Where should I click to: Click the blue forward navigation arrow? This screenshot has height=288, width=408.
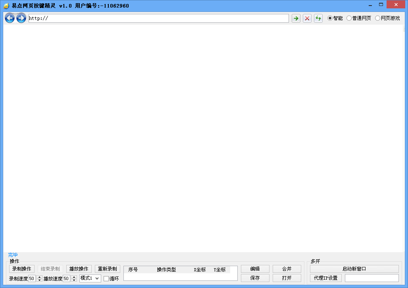pyautogui.click(x=21, y=18)
